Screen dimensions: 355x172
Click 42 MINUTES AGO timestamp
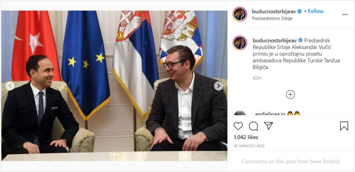249,146
